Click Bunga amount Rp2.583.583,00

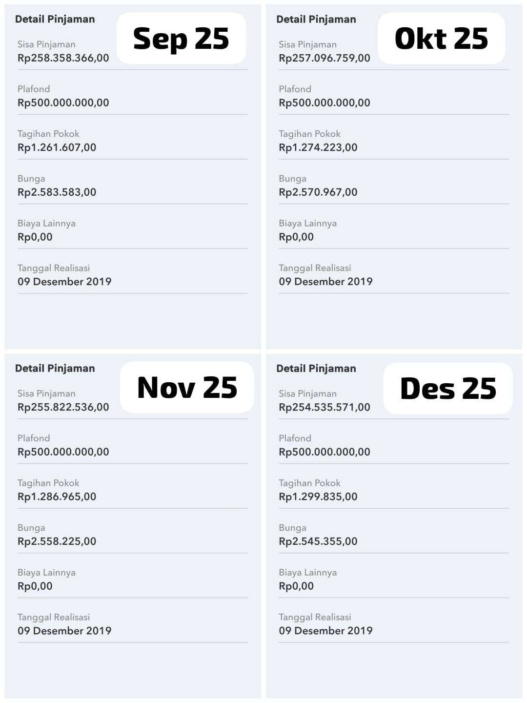pyautogui.click(x=57, y=192)
